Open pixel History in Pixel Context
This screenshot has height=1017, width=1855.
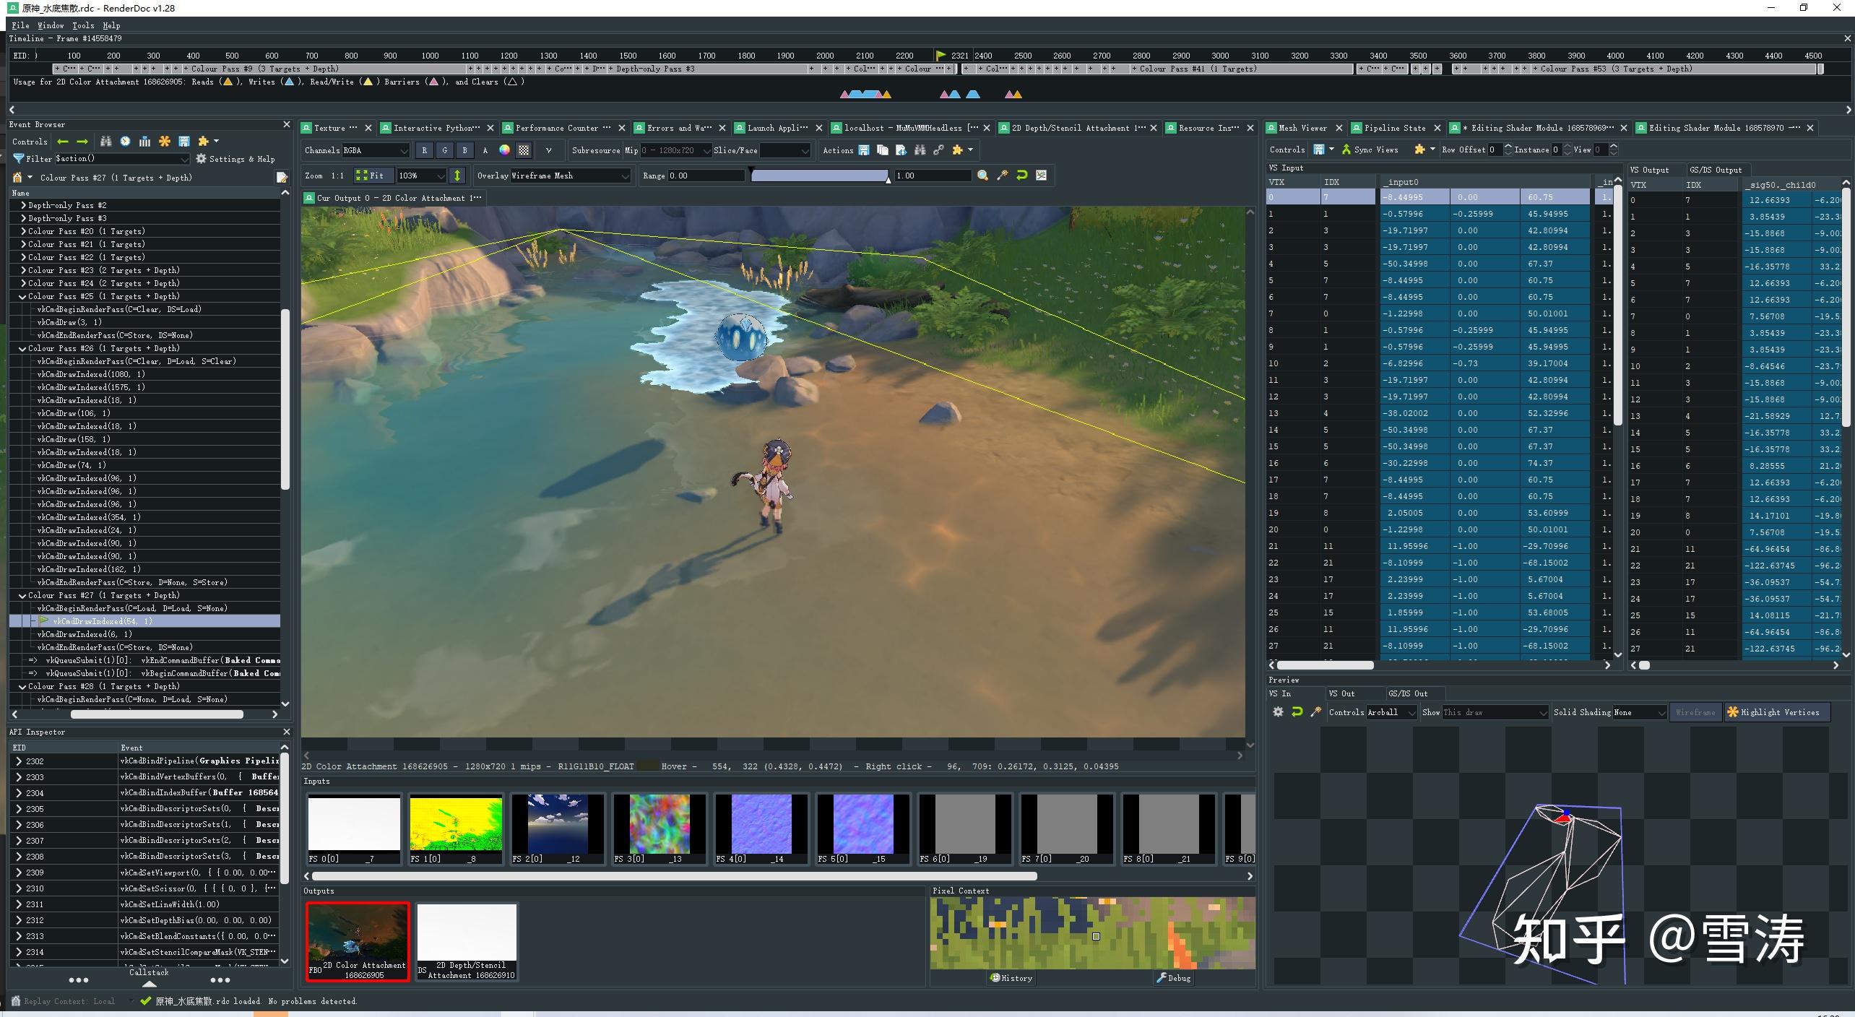(x=1011, y=978)
